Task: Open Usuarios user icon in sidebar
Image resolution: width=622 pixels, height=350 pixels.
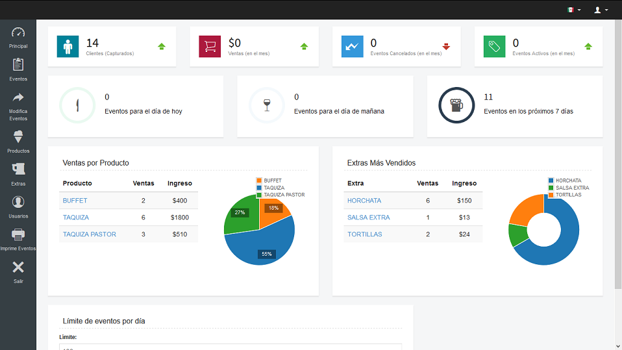Action: coord(18,203)
